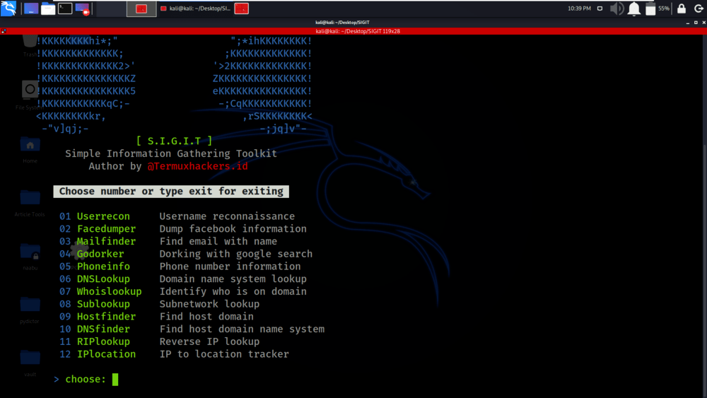Click the terminal vertical scrollbar
Image resolution: width=707 pixels, height=398 pixels.
(705, 216)
